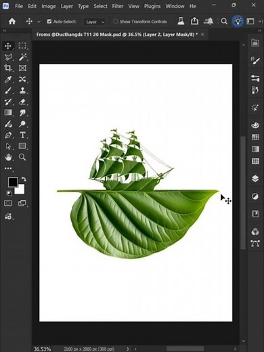Open the Plugins menu
Image resolution: width=264 pixels, height=352 pixels.
point(152,6)
